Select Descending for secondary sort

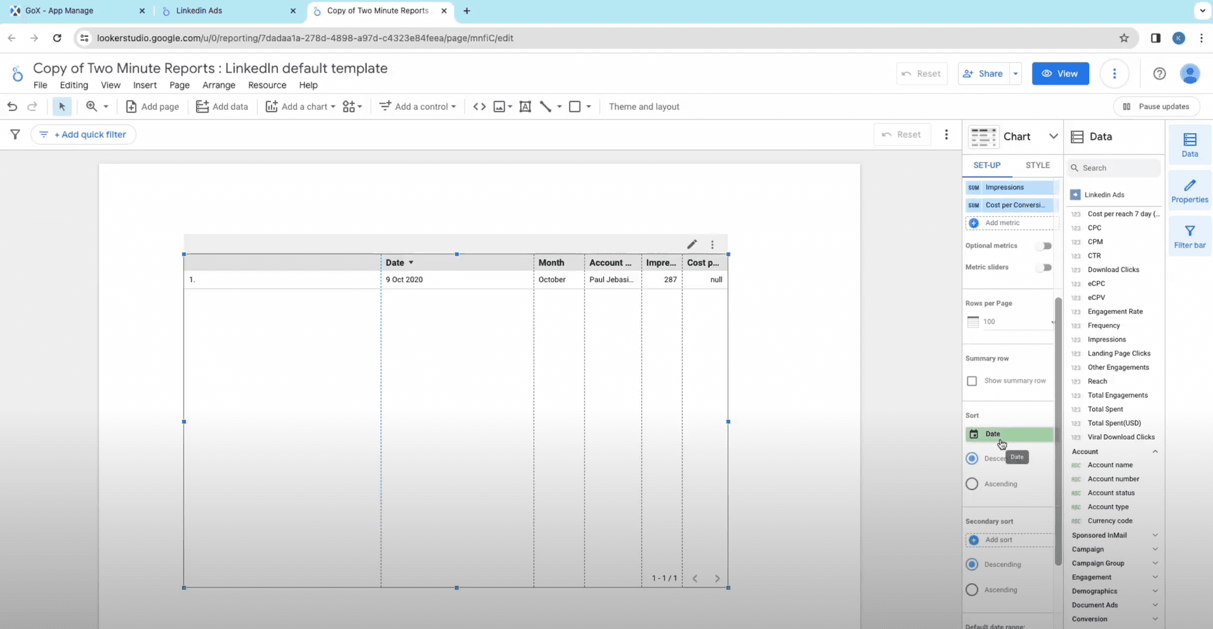coord(972,565)
